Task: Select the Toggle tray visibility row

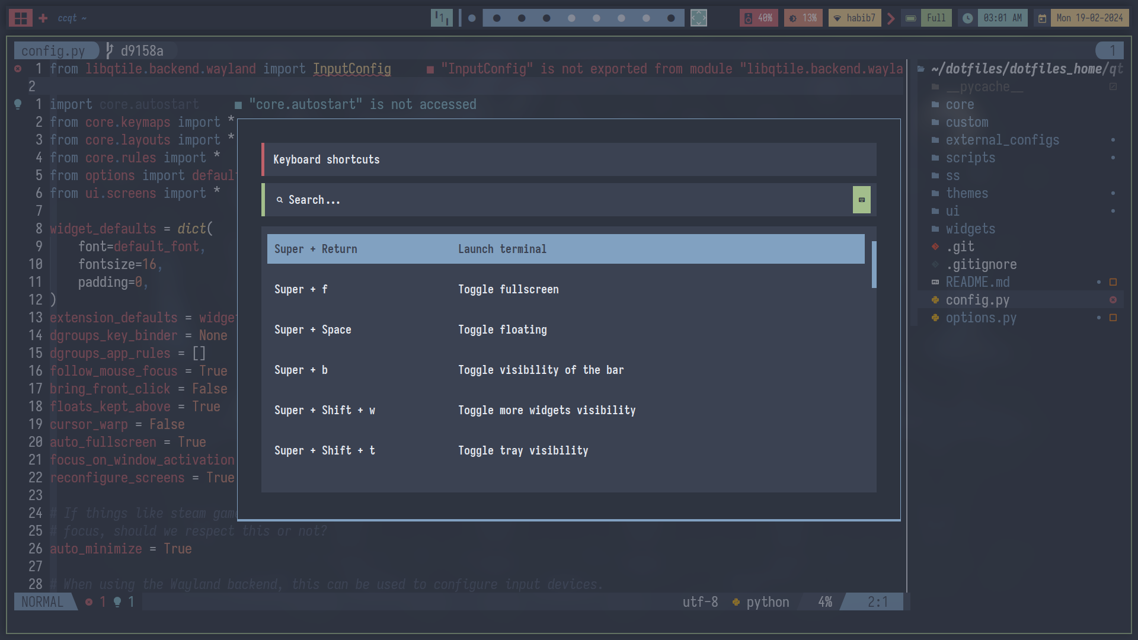Action: click(565, 450)
